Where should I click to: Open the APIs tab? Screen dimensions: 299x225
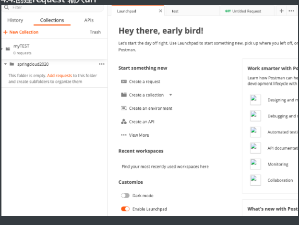click(x=89, y=20)
